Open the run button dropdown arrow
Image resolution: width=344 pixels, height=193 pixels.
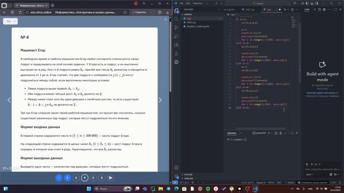pyautogui.click(x=288, y=10)
